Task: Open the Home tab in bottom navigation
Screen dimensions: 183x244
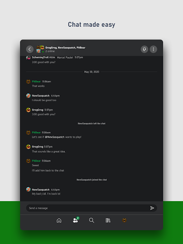Action: point(59,220)
